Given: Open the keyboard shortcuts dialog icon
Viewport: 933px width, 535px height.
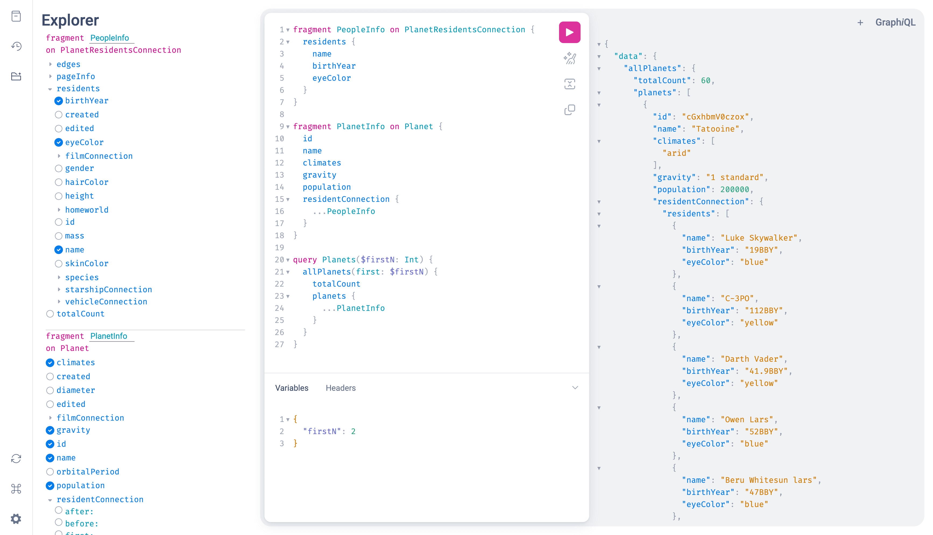Looking at the screenshot, I should click(16, 489).
